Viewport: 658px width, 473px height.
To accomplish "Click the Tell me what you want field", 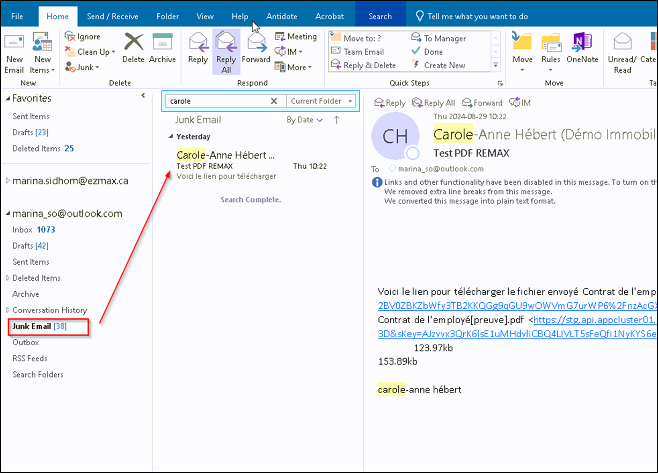I will coord(472,16).
